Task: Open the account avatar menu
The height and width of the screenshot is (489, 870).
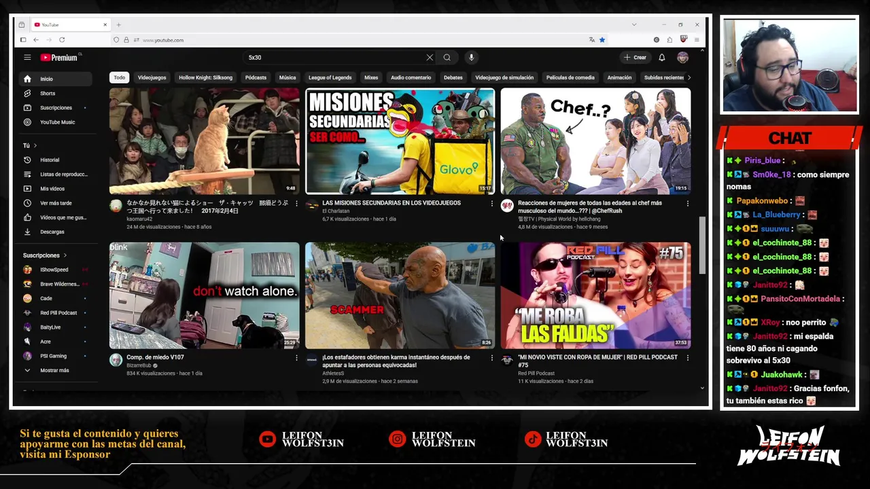Action: [x=682, y=58]
